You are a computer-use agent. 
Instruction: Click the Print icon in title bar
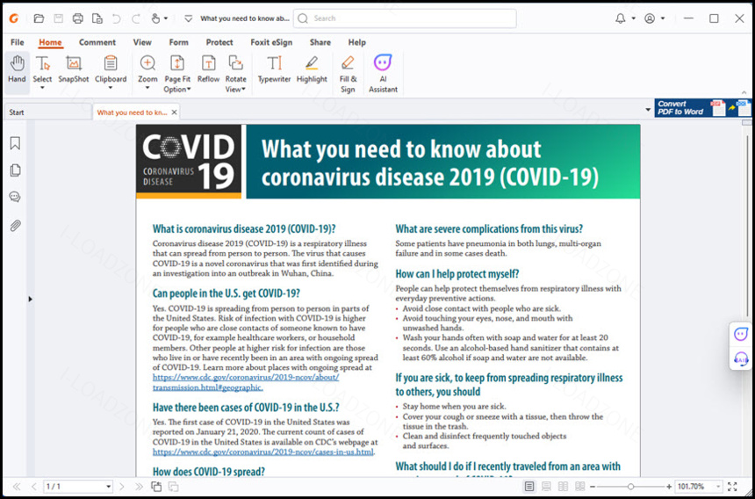tap(77, 18)
